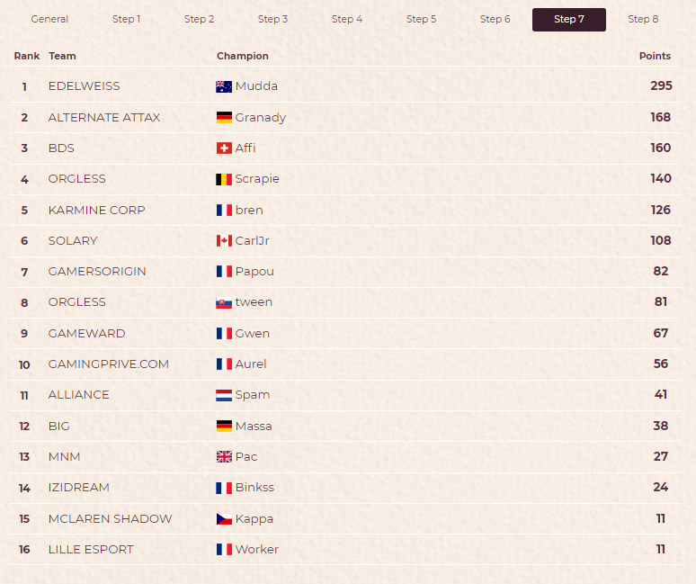Switch to the Step 1 tab

point(126,19)
